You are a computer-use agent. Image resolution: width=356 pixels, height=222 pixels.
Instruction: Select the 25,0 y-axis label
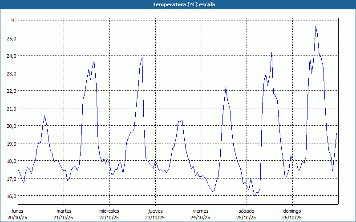pos(11,38)
